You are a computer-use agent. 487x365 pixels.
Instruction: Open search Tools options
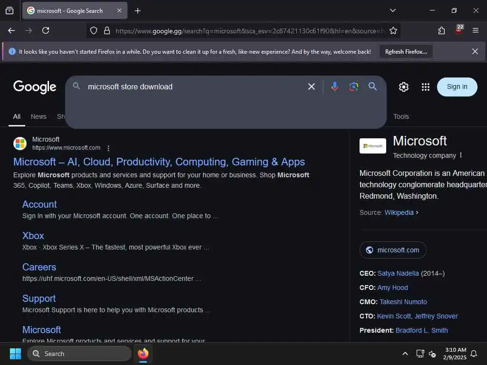point(401,117)
